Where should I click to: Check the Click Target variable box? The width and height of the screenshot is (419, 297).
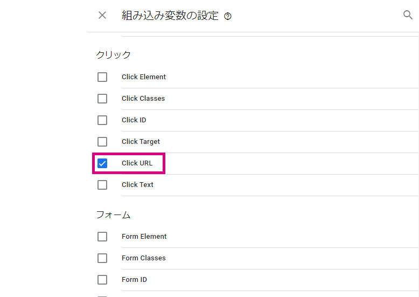(102, 142)
